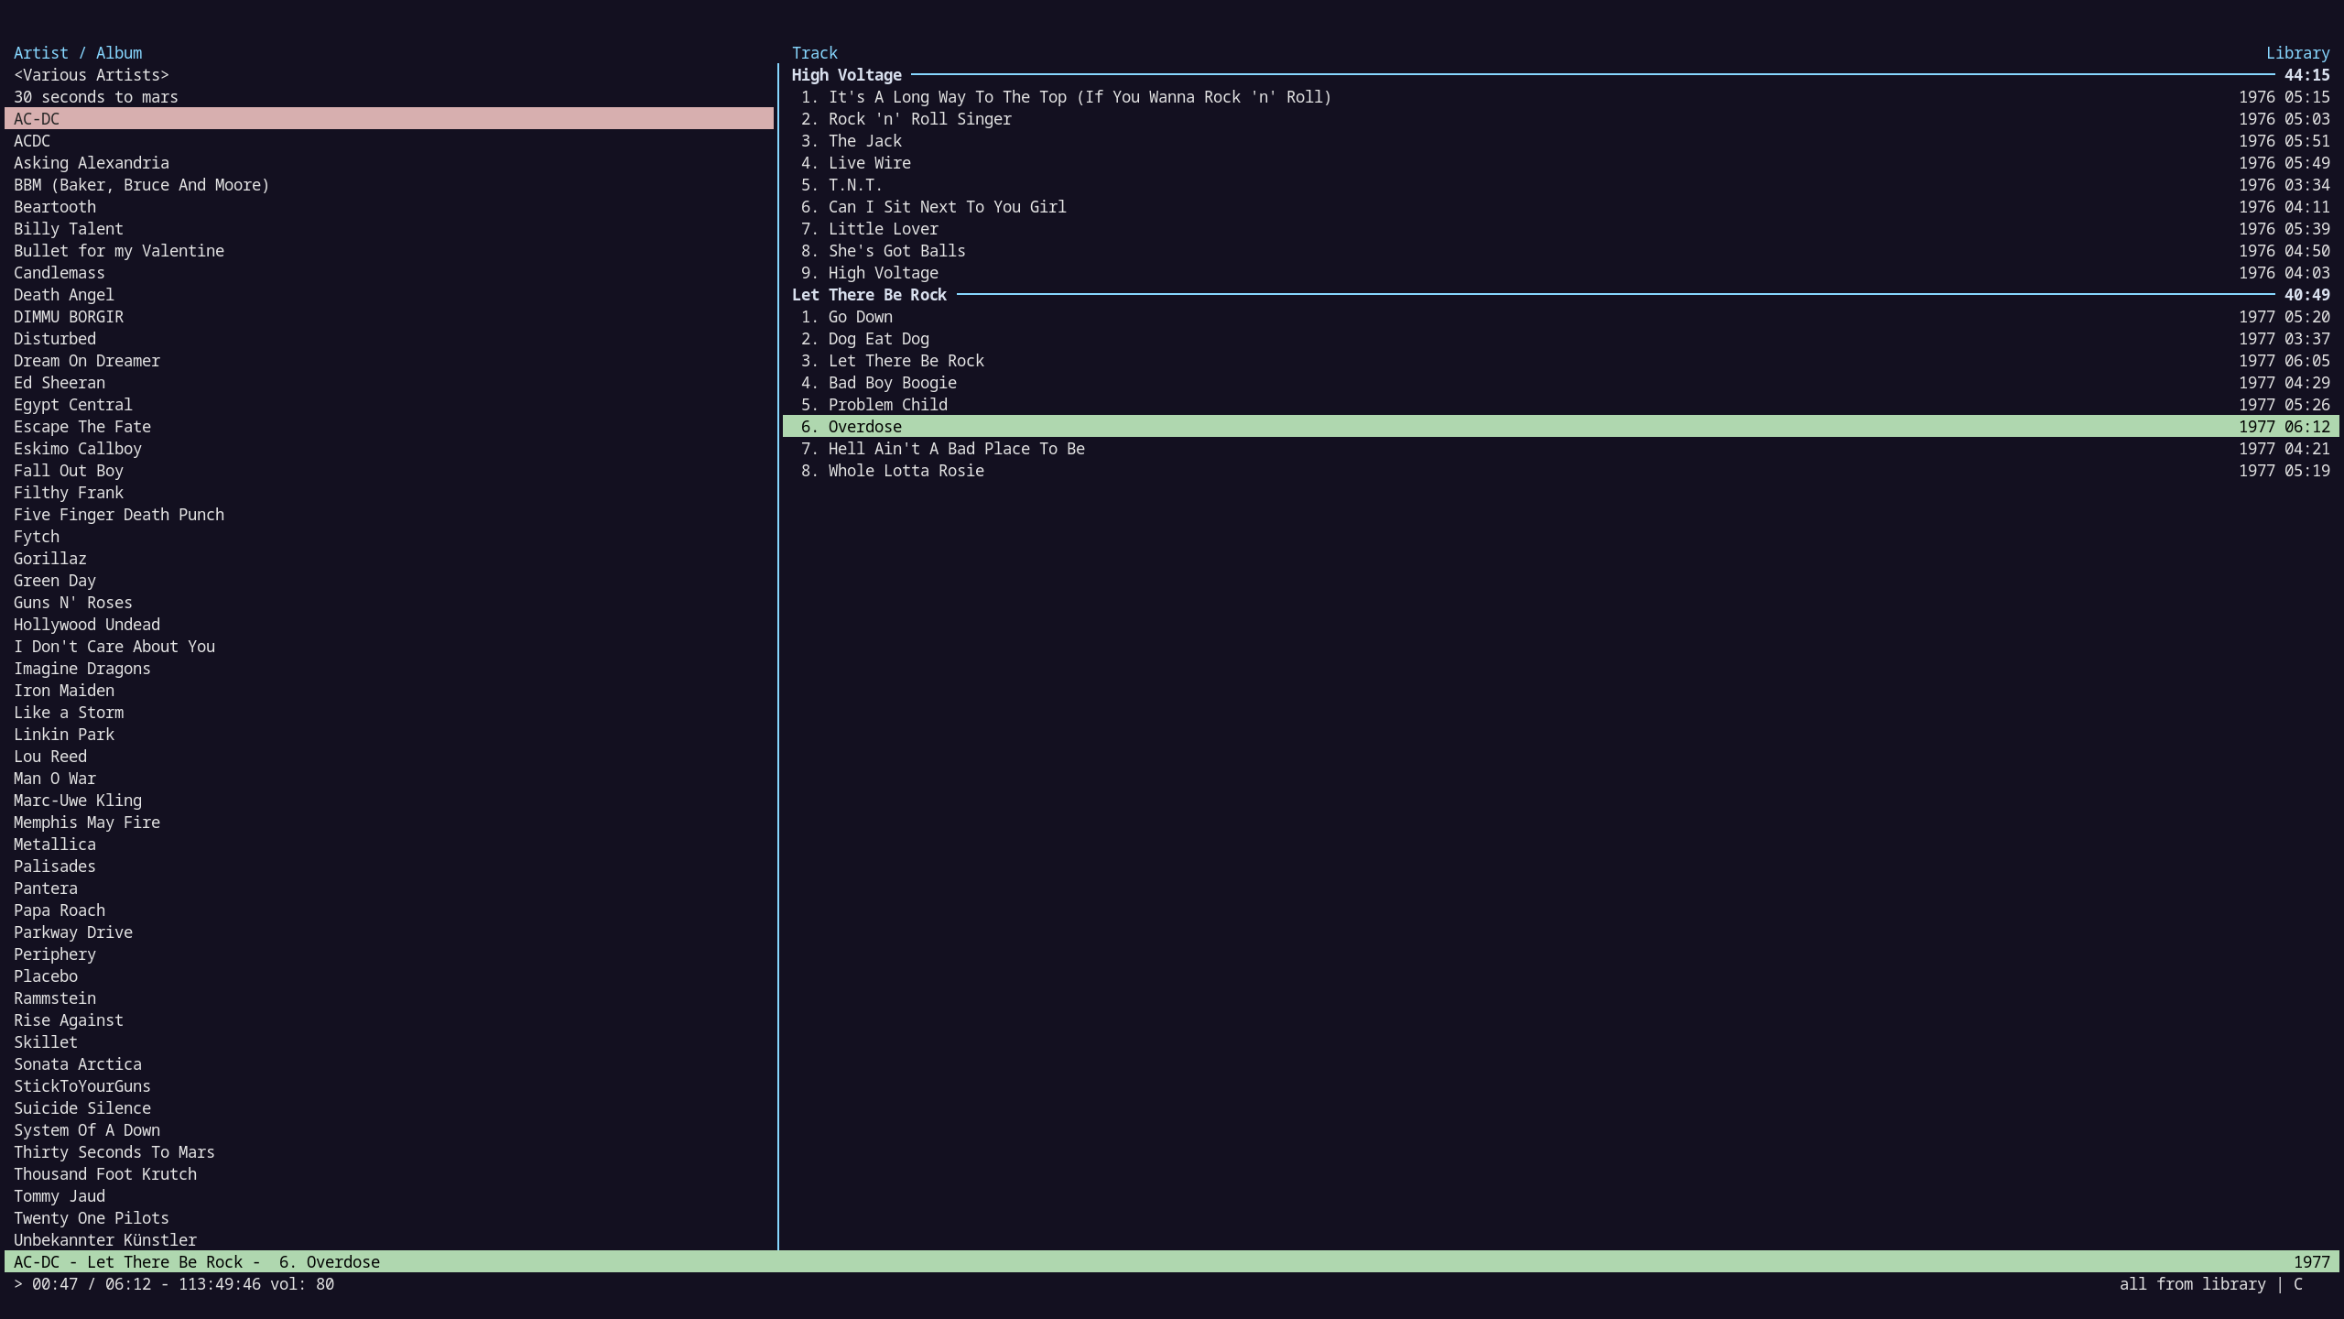Select track Hell Ain't A Bad Place To Be
Viewport: 2344px width, 1319px height.
click(x=956, y=449)
